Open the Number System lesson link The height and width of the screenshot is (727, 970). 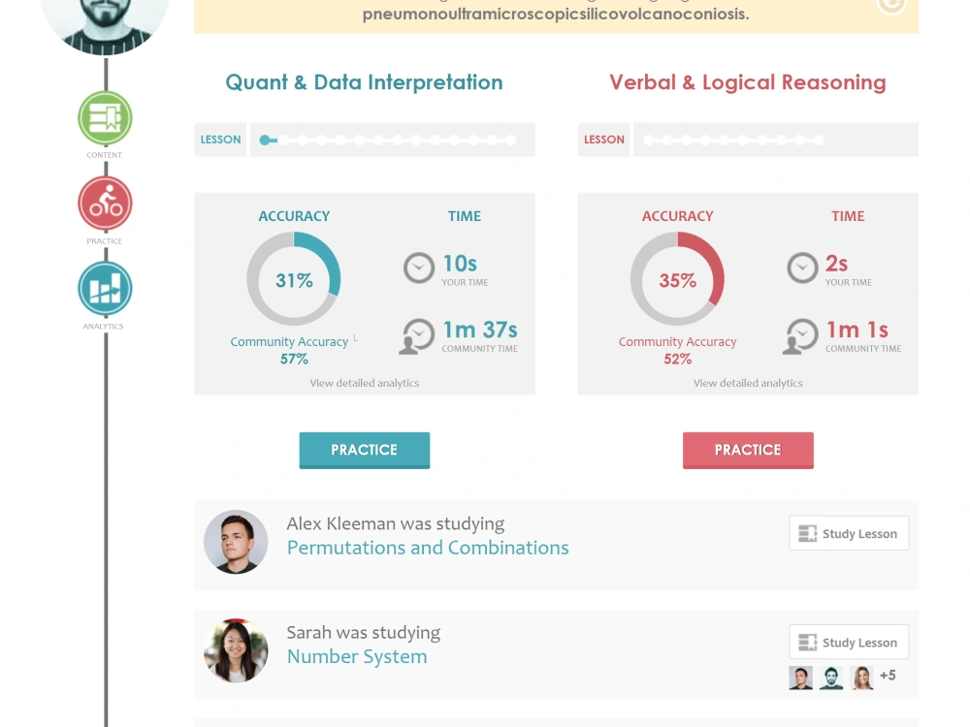click(357, 656)
